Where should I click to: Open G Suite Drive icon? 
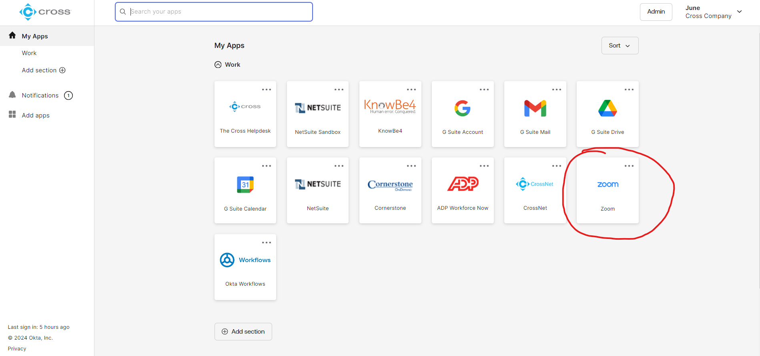click(608, 108)
